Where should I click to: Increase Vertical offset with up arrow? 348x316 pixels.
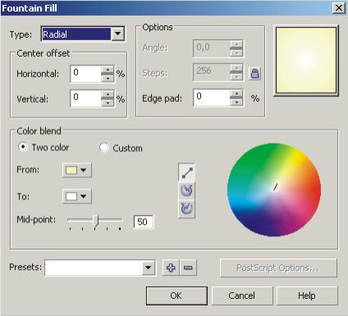pyautogui.click(x=108, y=94)
